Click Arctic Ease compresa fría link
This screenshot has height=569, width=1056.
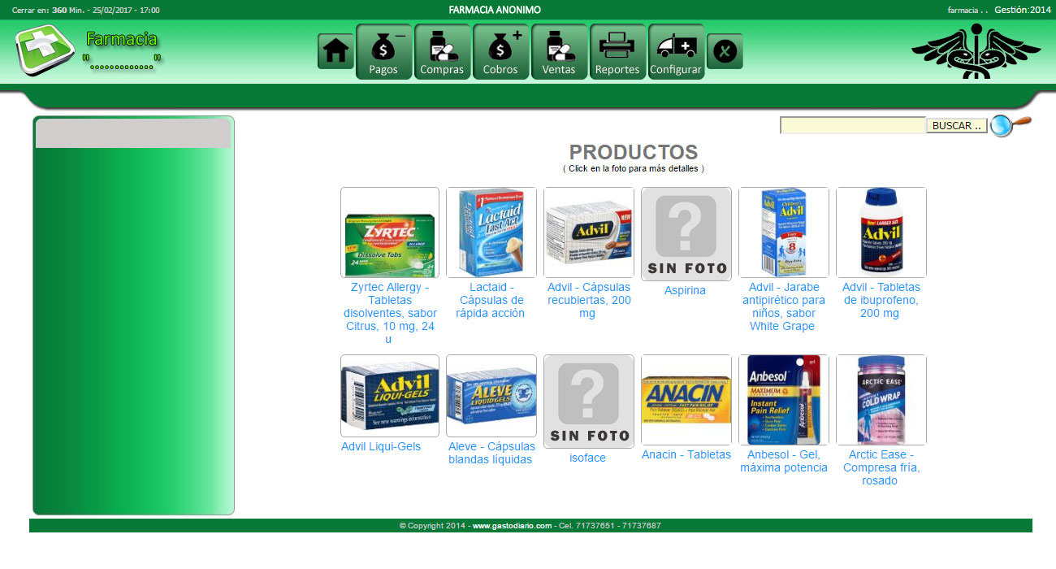pyautogui.click(x=881, y=467)
